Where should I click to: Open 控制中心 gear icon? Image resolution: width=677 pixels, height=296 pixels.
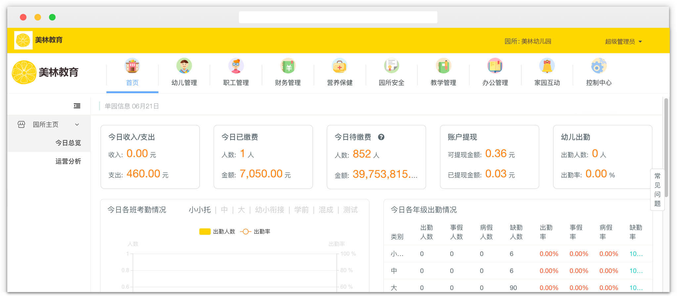(x=599, y=66)
